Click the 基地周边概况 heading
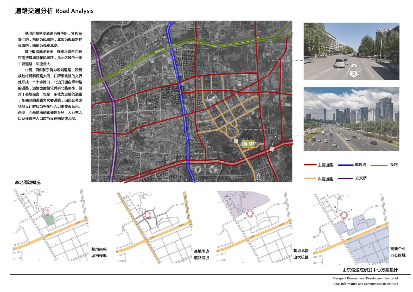This screenshot has width=413, height=292. (x=28, y=182)
